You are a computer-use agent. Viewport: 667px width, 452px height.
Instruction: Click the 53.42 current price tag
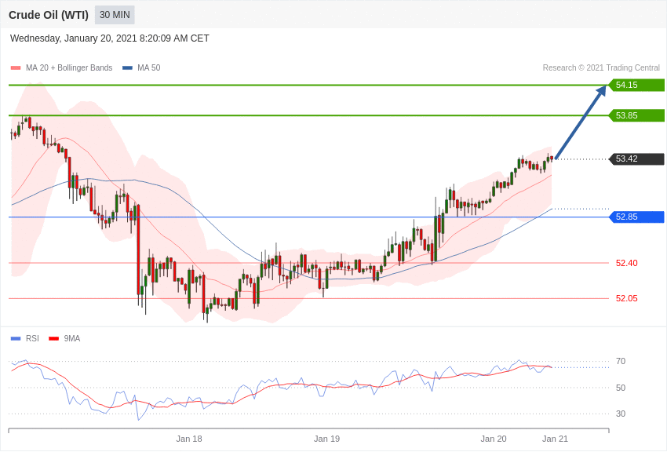(x=637, y=159)
